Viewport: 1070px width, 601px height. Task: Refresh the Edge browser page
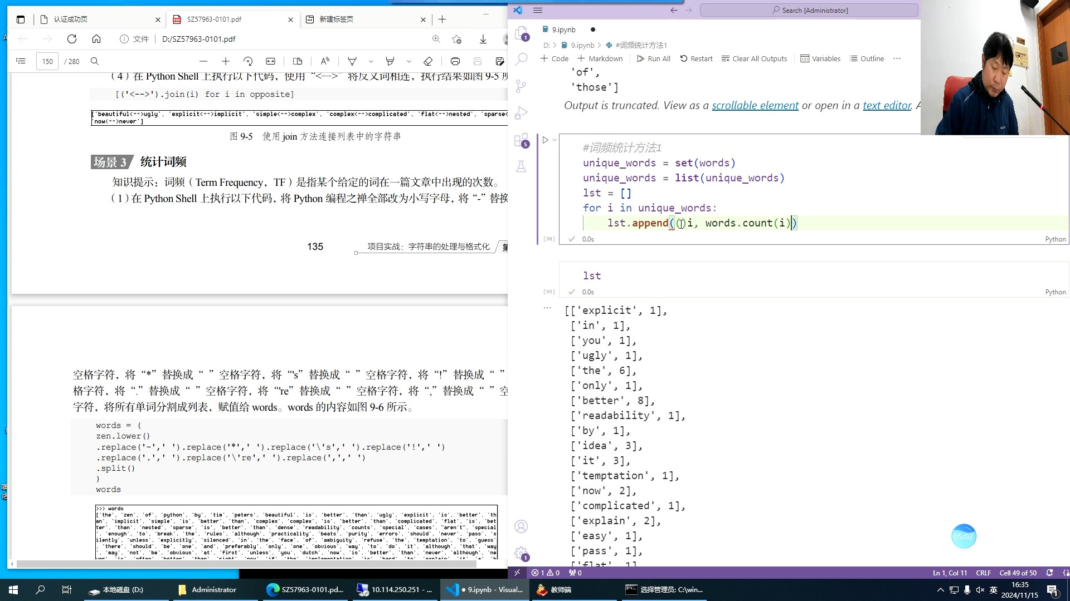pos(72,39)
